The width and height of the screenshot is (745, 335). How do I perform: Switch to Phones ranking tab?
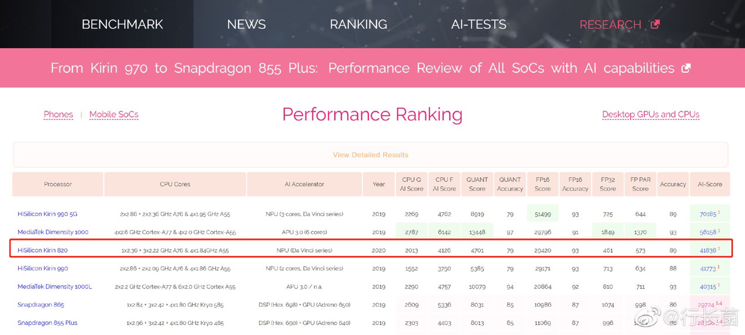coord(58,114)
